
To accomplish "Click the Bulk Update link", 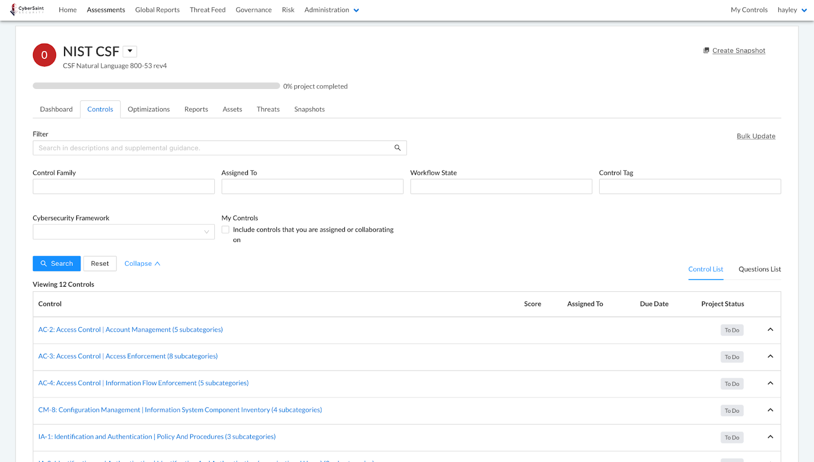I will pos(756,136).
